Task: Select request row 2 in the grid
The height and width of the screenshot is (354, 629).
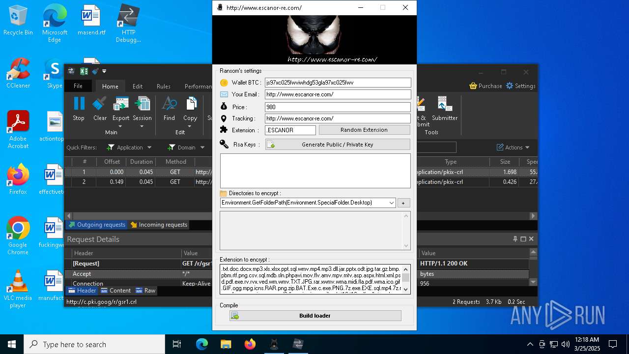Action: tap(301, 182)
